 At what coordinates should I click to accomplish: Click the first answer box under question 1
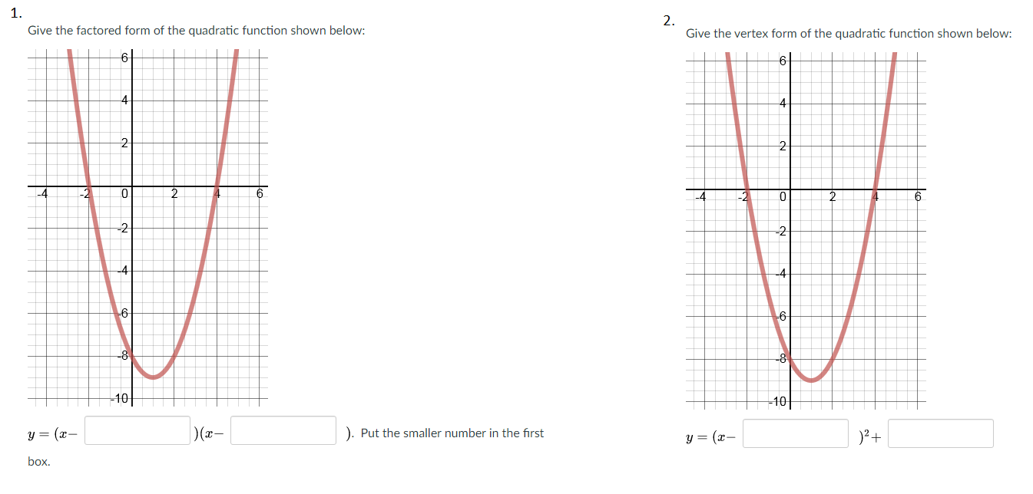click(x=136, y=430)
